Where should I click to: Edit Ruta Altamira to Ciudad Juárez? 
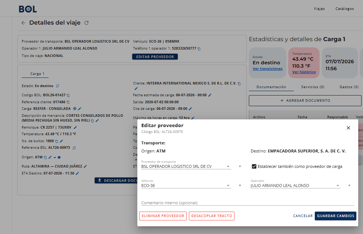[85, 166]
